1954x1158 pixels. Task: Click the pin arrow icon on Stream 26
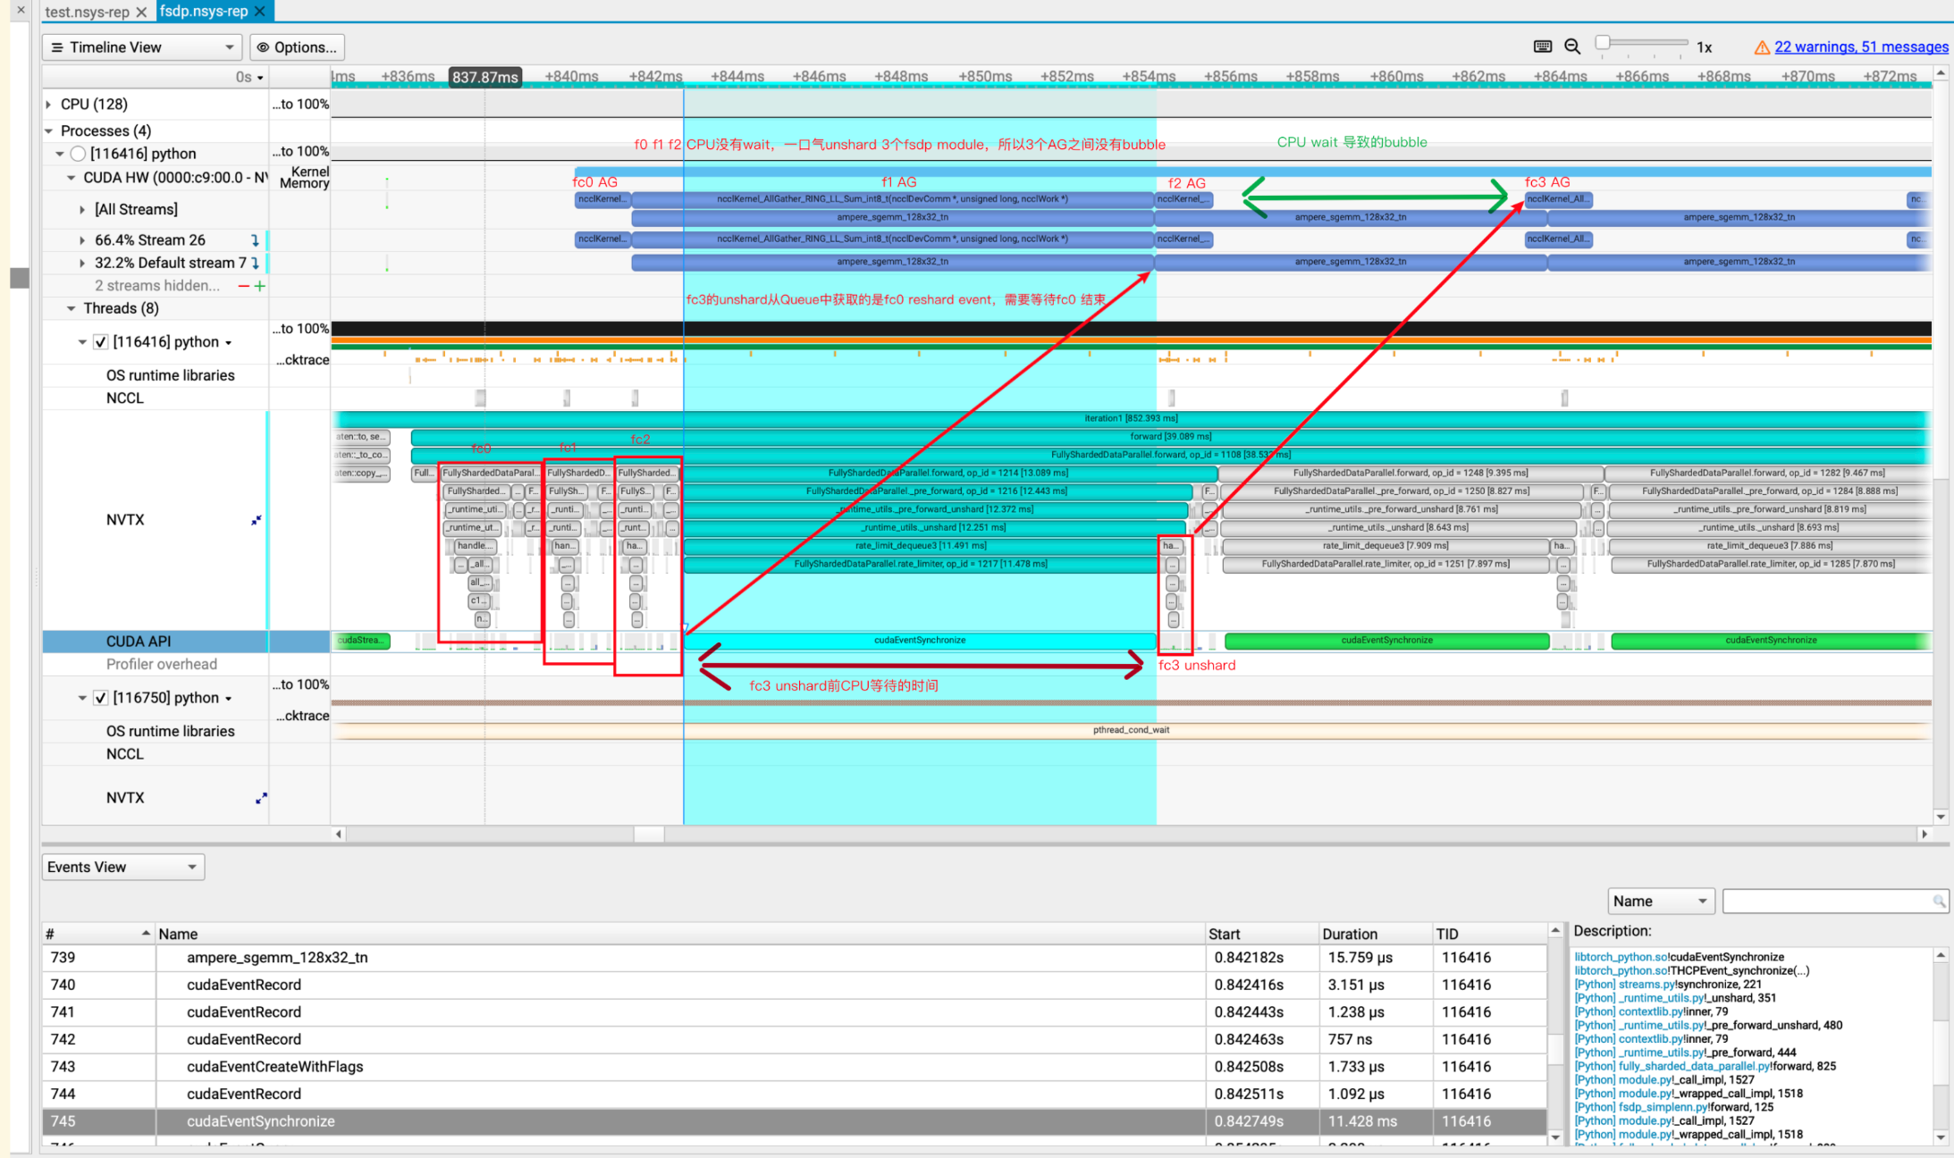coord(255,240)
